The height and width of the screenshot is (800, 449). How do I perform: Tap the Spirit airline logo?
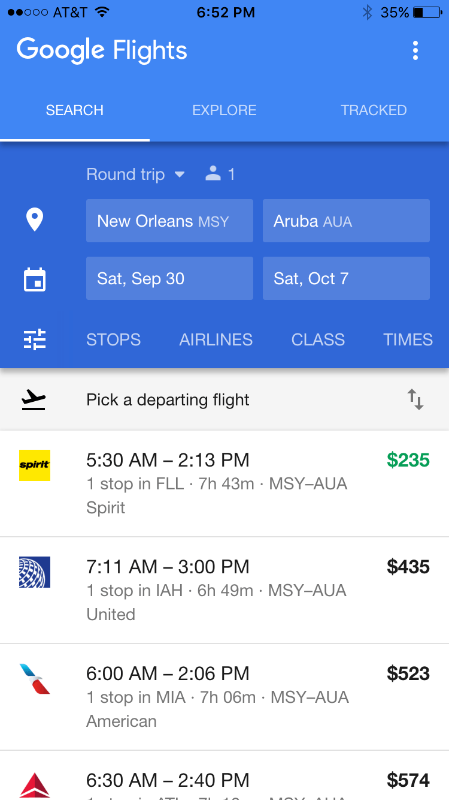(x=35, y=465)
